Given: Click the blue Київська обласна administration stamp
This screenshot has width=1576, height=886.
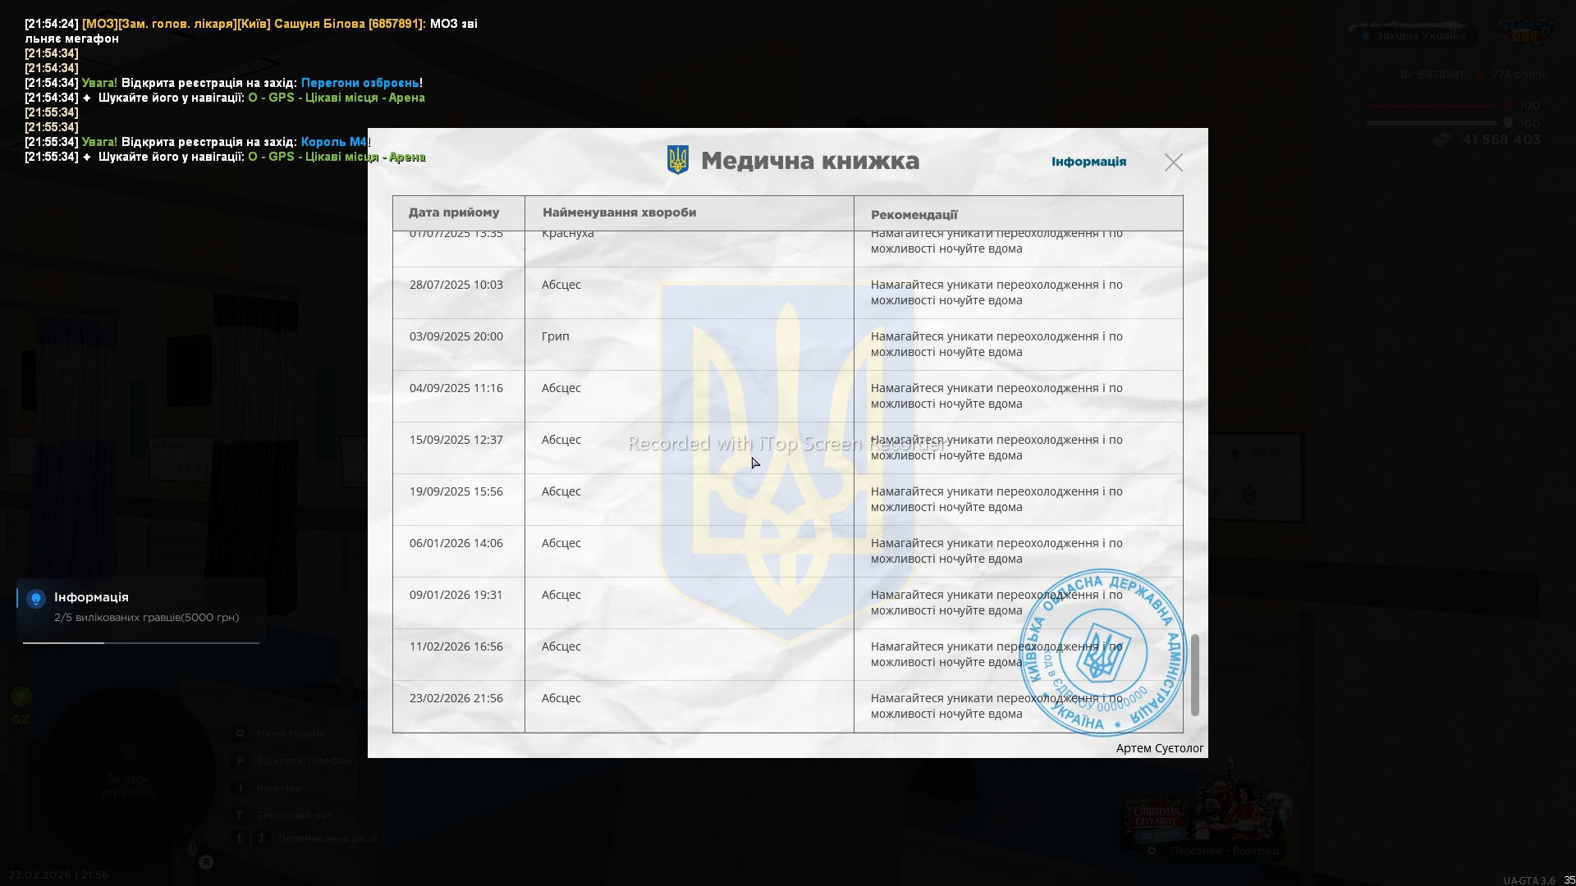Looking at the screenshot, I should (1102, 653).
